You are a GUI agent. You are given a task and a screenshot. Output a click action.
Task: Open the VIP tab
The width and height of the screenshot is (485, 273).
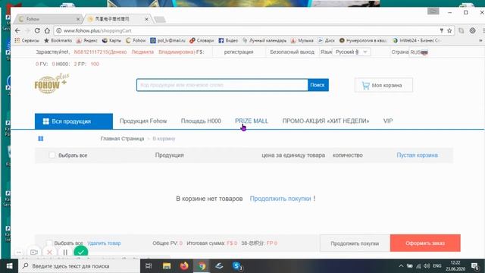pos(388,121)
